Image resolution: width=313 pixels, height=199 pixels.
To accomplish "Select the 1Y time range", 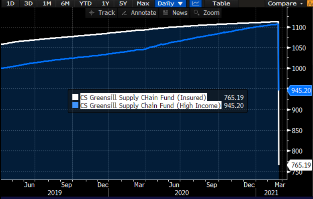I will point(105,3).
